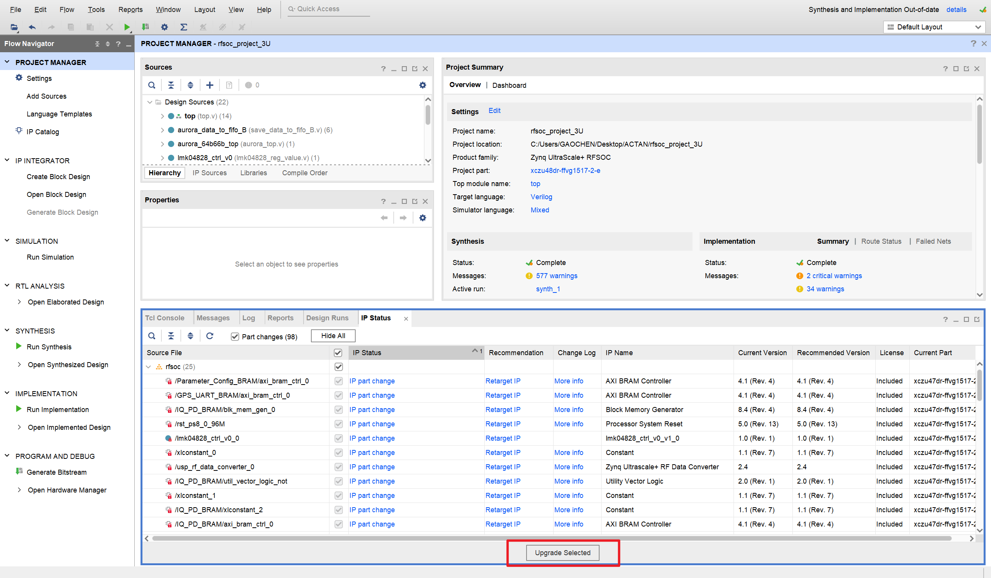Click Upgrade Selected button

(563, 552)
